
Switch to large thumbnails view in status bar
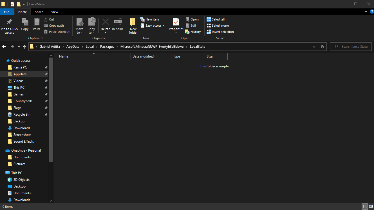(371, 206)
